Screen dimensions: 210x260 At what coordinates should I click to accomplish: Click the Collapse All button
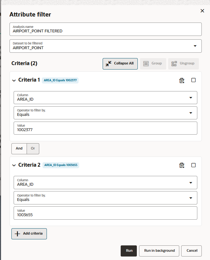click(x=120, y=63)
